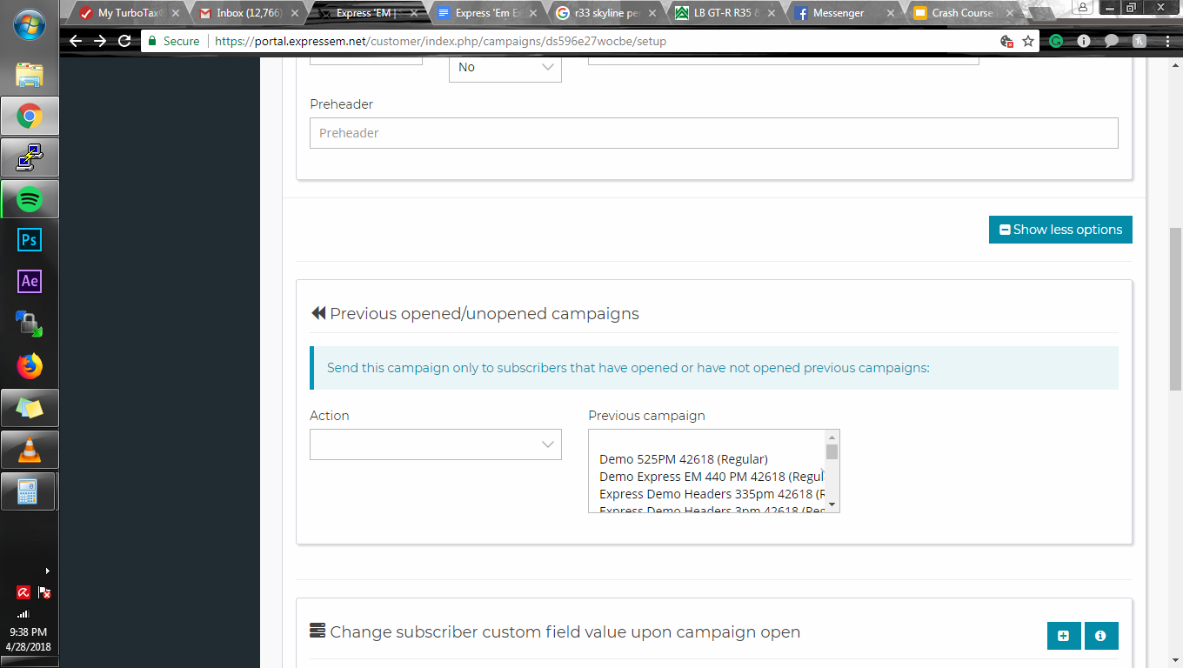Click the Previous campaign list down arrow
The image size is (1183, 668).
pyautogui.click(x=832, y=504)
